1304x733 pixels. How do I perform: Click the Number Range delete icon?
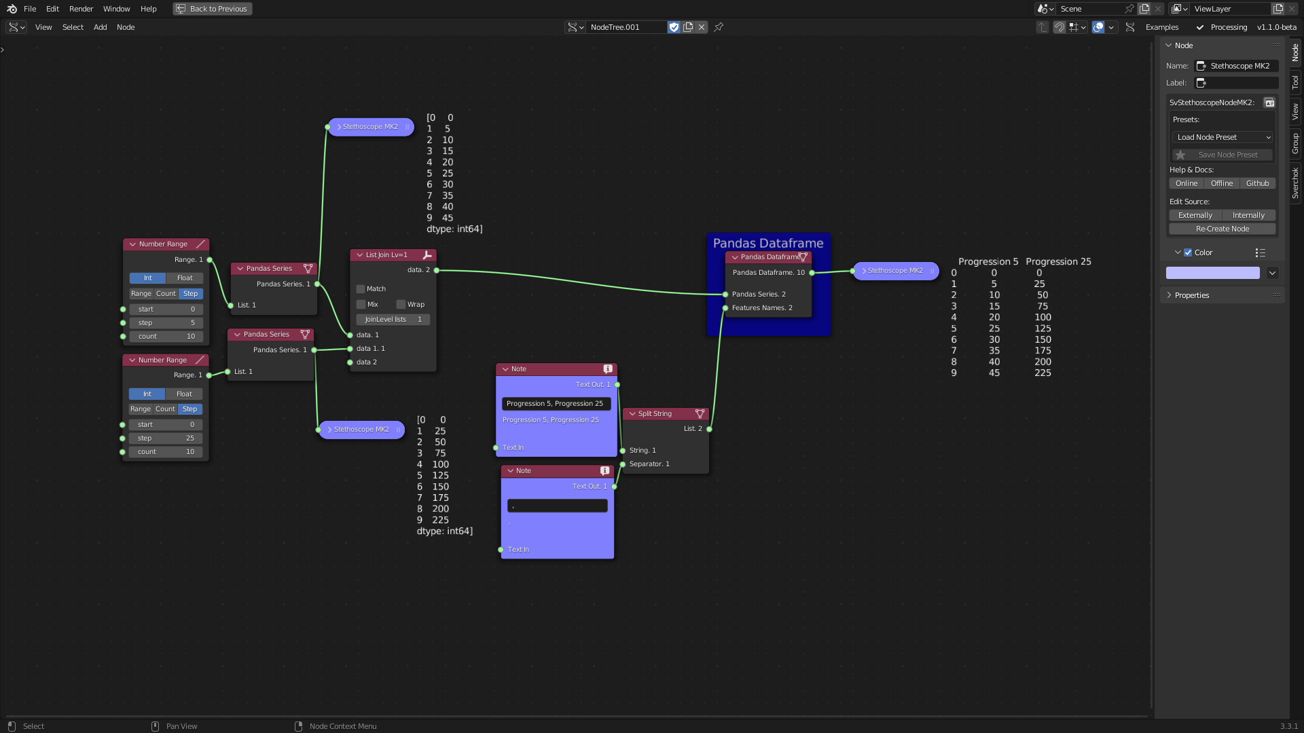(202, 244)
